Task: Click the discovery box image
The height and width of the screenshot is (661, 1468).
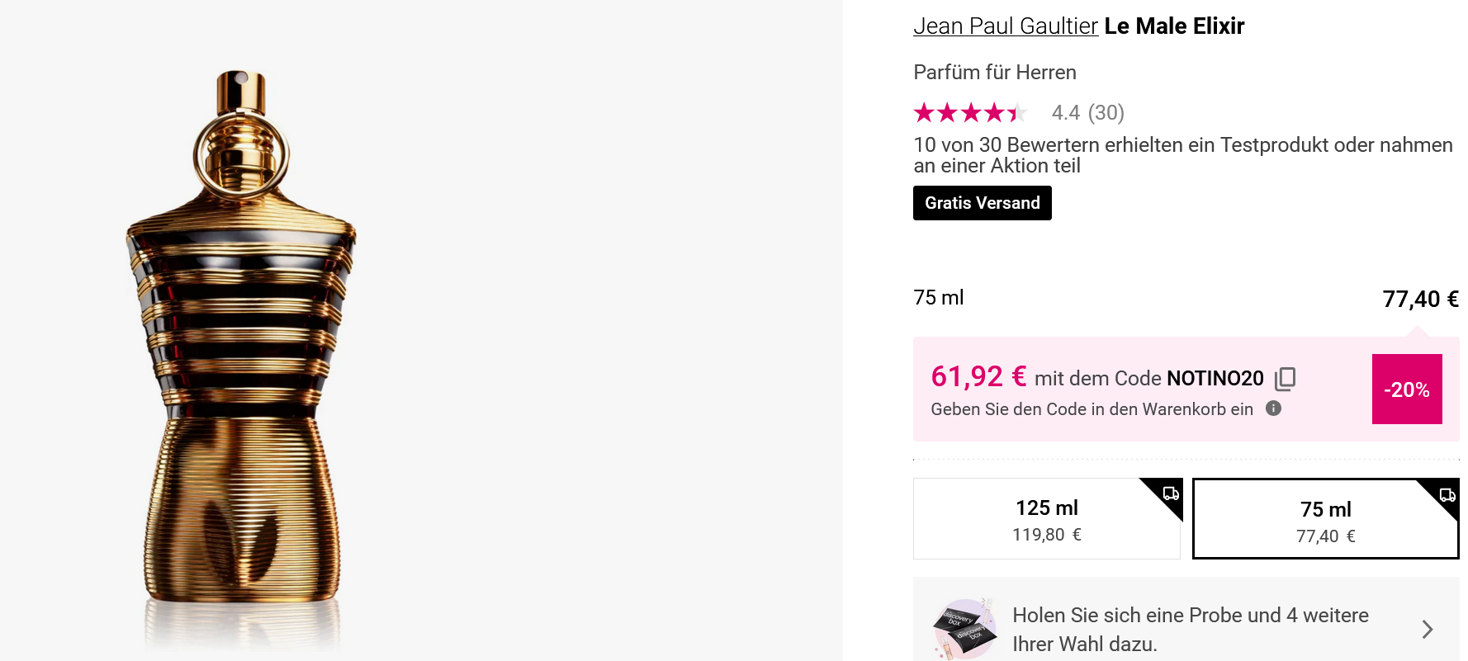Action: tap(964, 629)
